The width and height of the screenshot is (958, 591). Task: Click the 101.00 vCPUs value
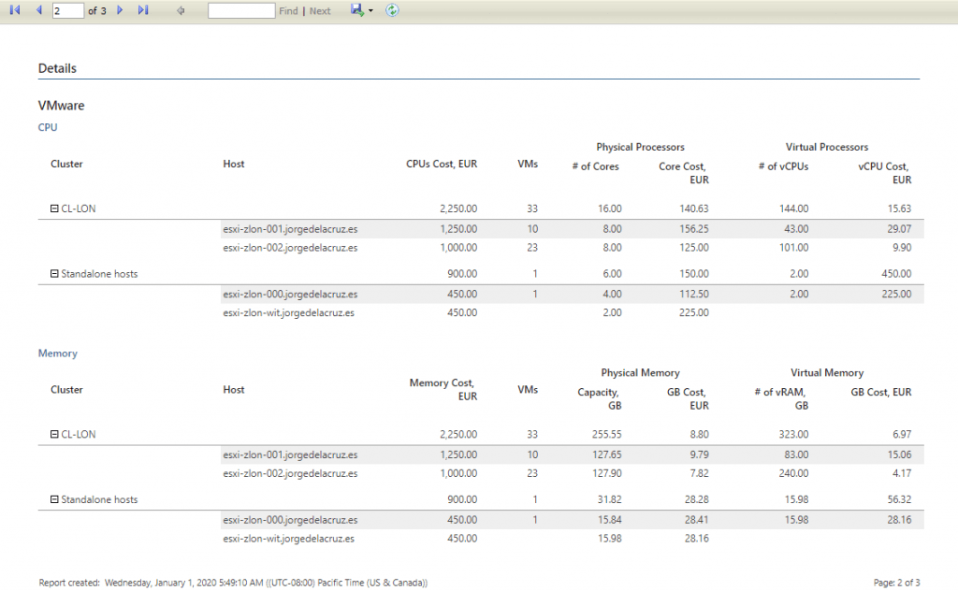coord(793,248)
